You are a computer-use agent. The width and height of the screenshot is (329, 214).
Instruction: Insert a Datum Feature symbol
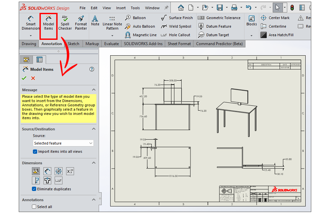(x=215, y=26)
